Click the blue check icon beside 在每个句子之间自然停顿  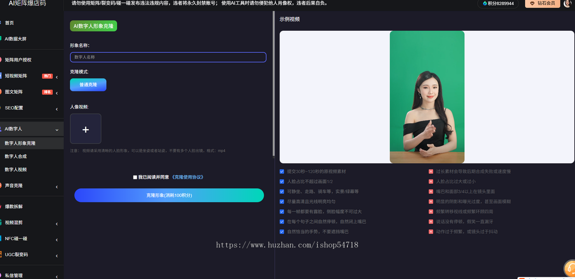(x=282, y=222)
